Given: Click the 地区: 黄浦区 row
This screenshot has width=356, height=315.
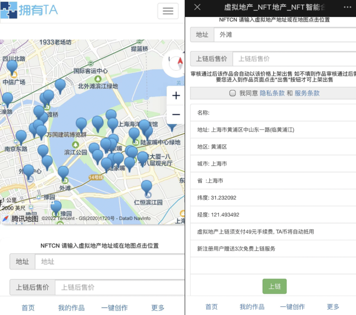Looking at the screenshot, I should (273, 147).
